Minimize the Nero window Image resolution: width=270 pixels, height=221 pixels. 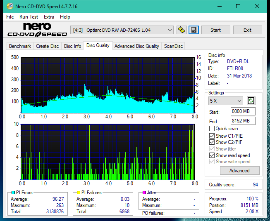click(220, 6)
